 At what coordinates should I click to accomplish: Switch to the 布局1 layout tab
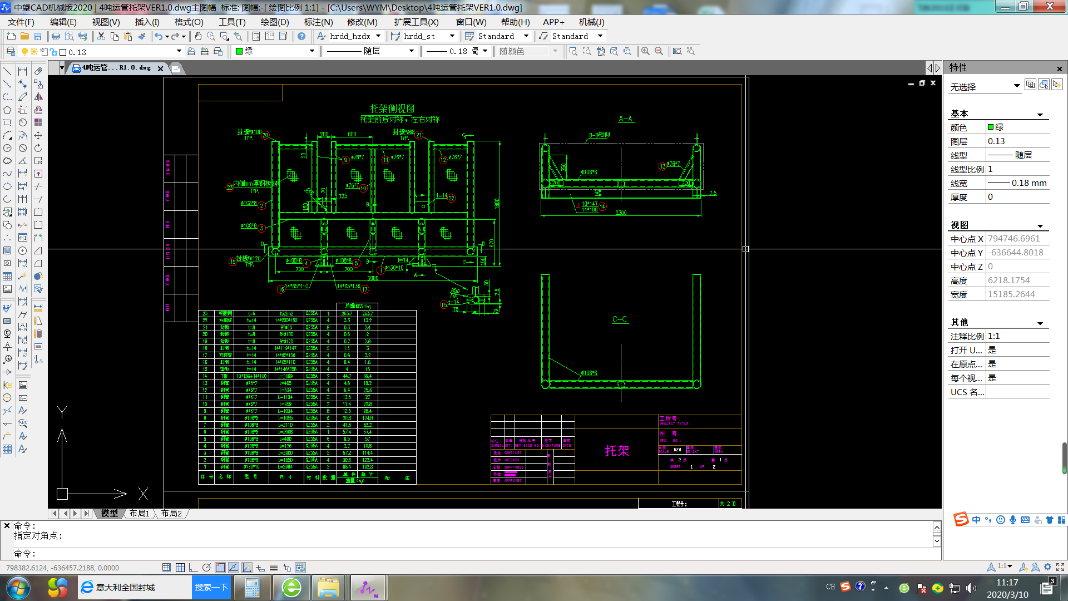pyautogui.click(x=139, y=513)
